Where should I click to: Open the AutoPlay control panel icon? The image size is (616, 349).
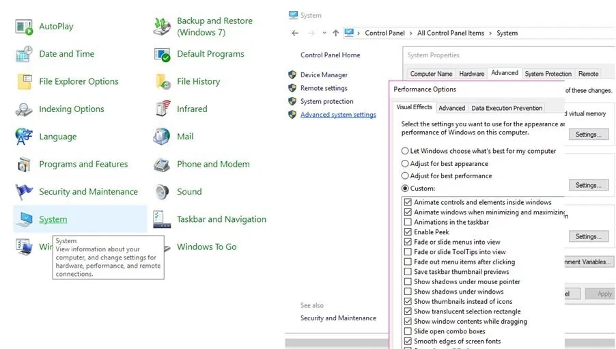25,27
